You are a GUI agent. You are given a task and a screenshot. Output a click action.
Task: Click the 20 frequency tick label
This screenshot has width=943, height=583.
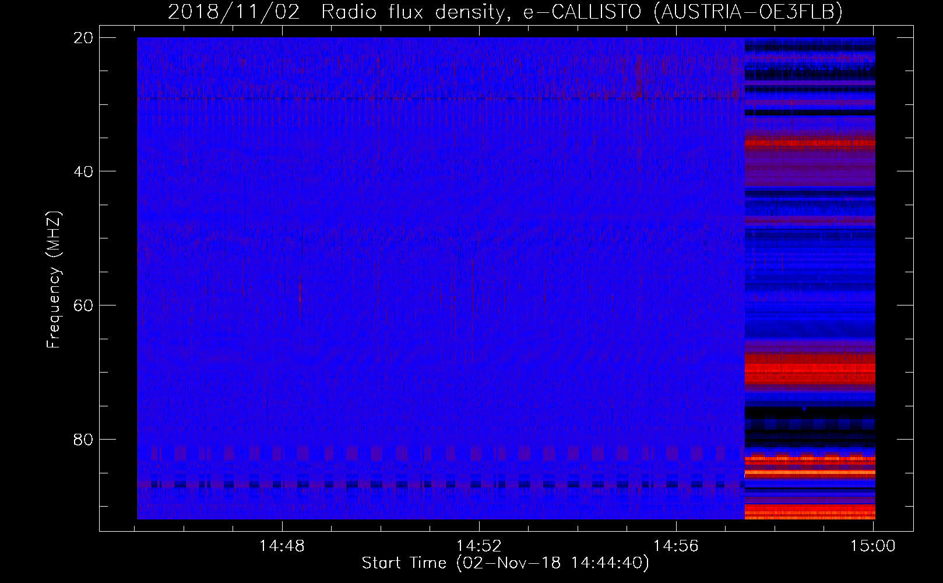pyautogui.click(x=84, y=38)
